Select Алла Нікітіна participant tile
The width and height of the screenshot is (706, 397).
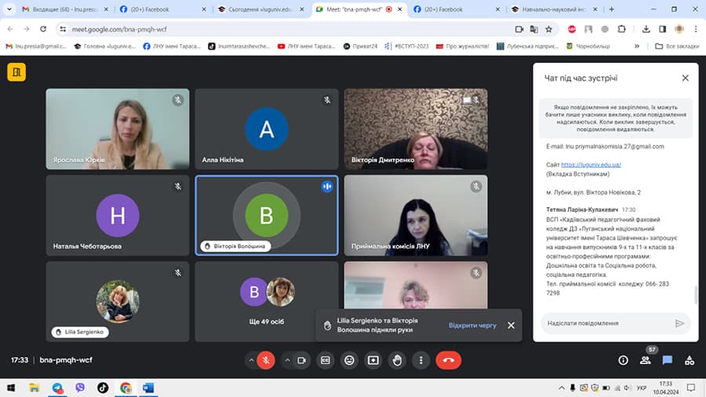267,129
